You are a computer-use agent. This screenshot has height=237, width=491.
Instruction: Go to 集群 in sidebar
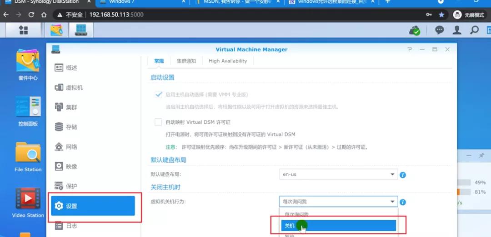(x=94, y=107)
